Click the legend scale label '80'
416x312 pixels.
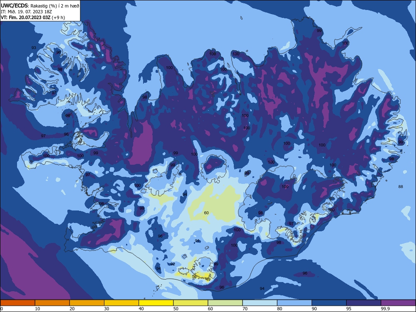tap(280, 309)
